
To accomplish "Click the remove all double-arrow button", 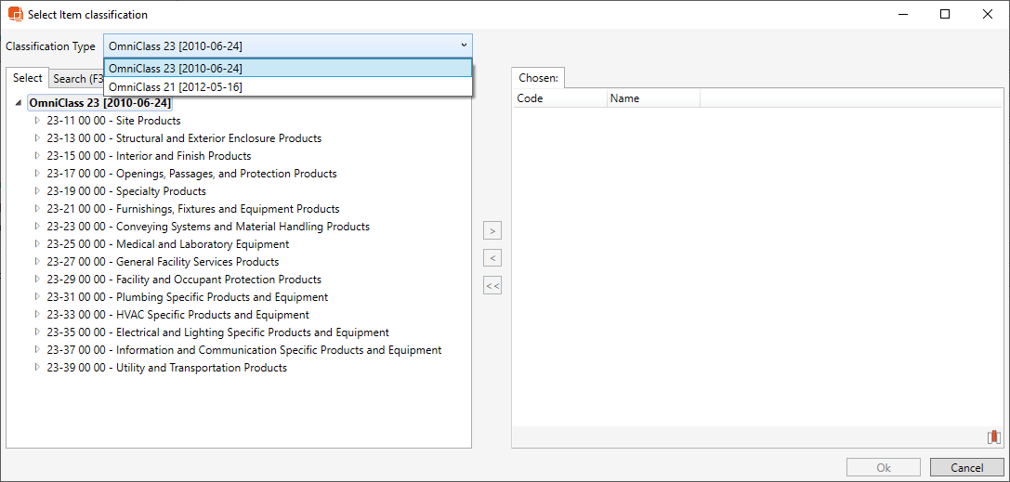I will click(x=492, y=286).
